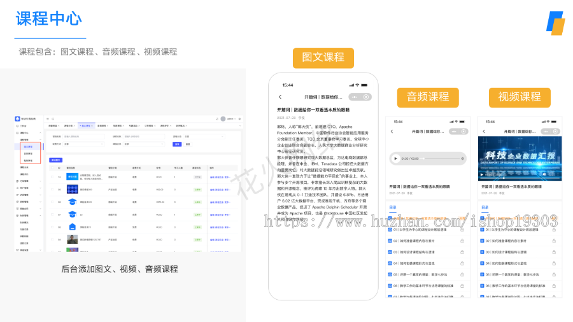Check the row with the dark blue grid thumbnail
The width and height of the screenshot is (573, 322).
click(53, 190)
